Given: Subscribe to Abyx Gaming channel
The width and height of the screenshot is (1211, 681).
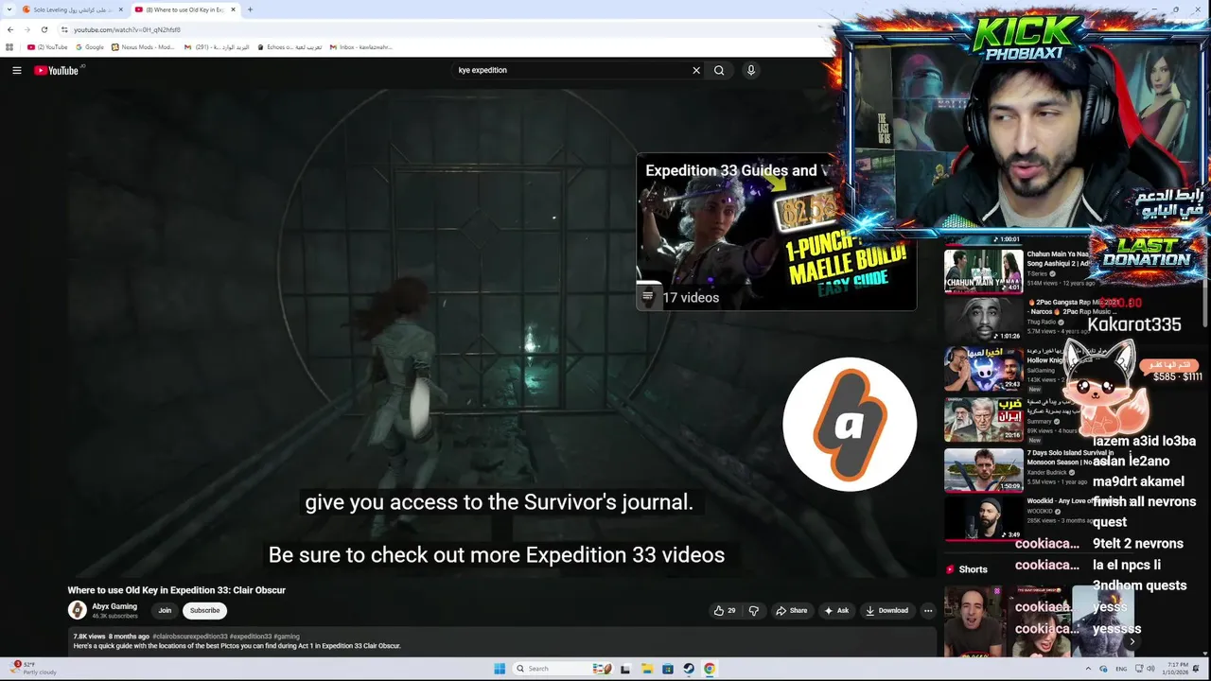Looking at the screenshot, I should (x=204, y=611).
